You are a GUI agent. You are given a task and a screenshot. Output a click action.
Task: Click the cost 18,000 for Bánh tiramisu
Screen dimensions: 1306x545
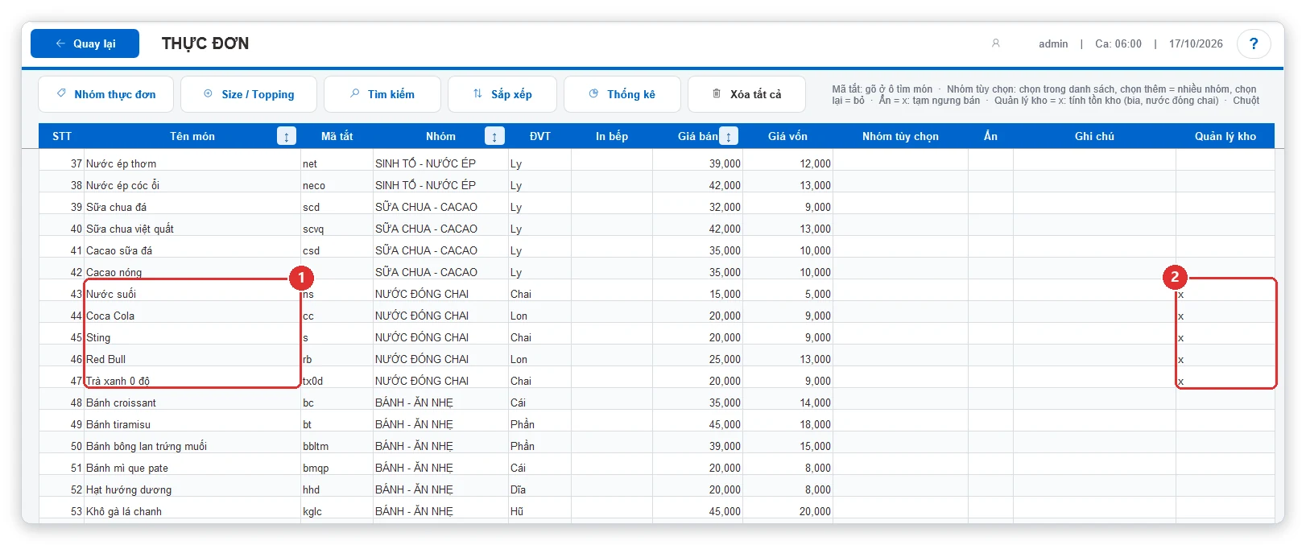(815, 424)
